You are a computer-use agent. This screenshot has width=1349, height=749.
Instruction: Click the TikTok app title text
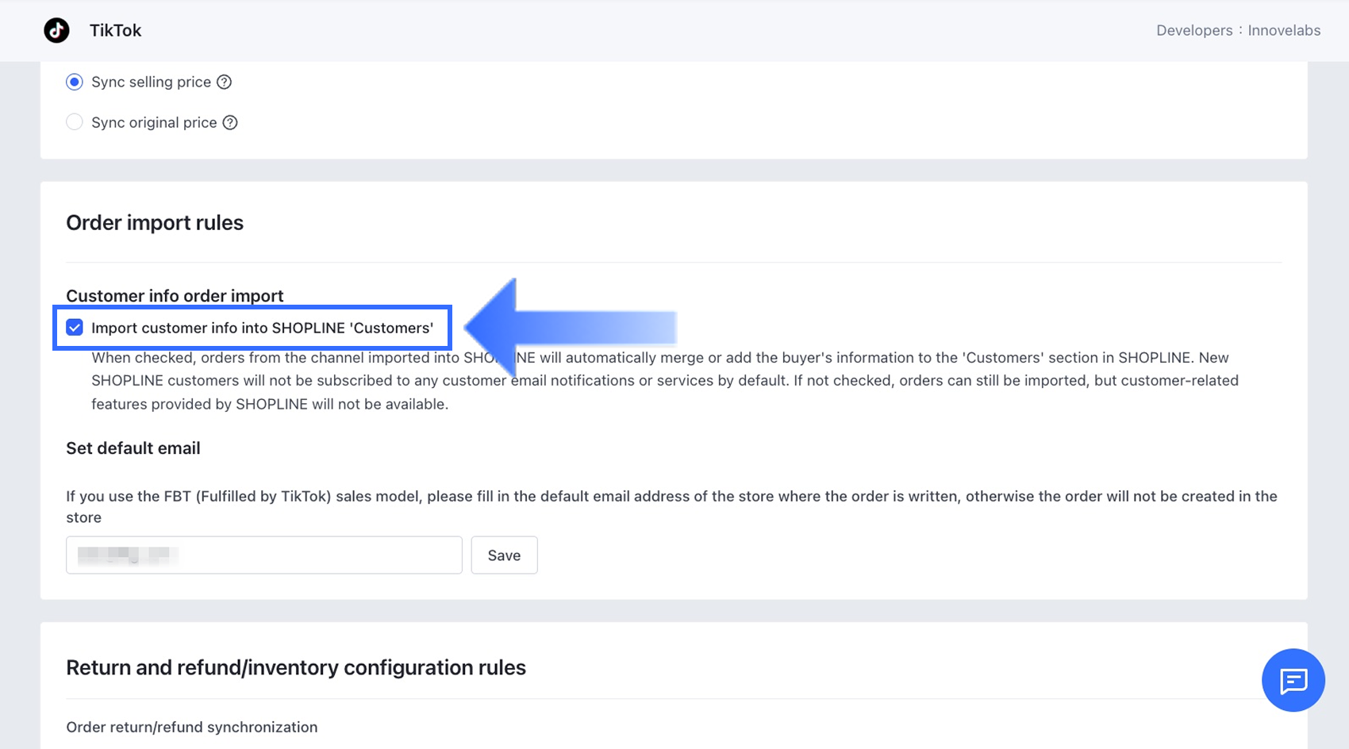[x=115, y=30]
